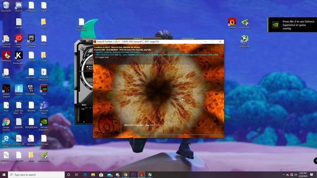Close the FurMark window
The width and height of the screenshot is (317, 178).
pos(220,42)
